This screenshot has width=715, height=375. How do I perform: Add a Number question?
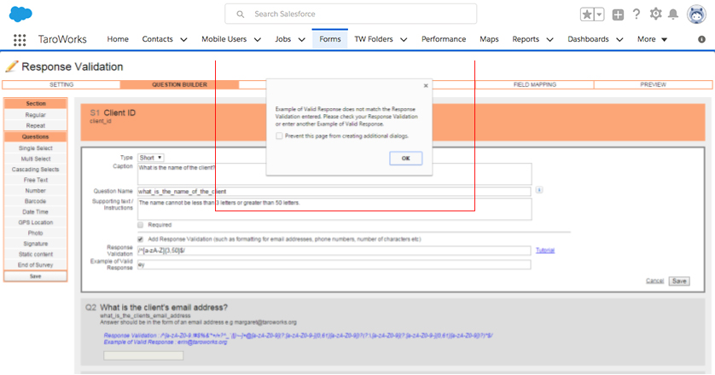[x=36, y=190]
